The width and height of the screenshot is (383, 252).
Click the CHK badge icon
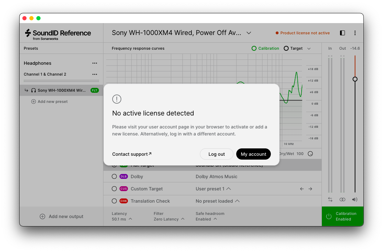pyautogui.click(x=124, y=201)
